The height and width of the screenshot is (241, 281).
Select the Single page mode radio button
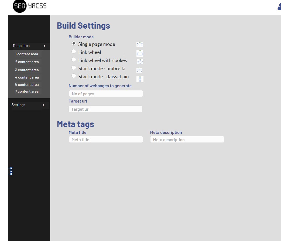click(x=74, y=43)
